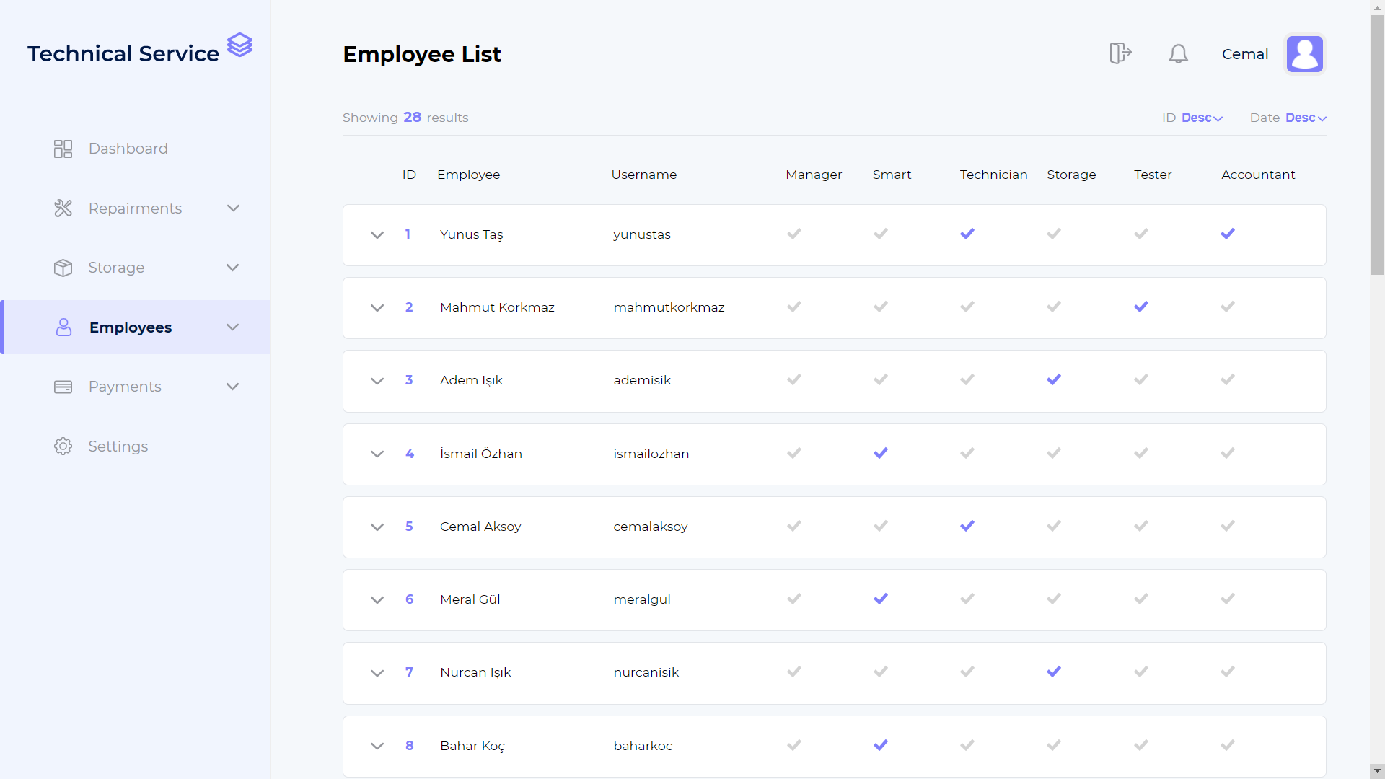Click the Employee column header
Screen dimensions: 1385x779
[468, 175]
